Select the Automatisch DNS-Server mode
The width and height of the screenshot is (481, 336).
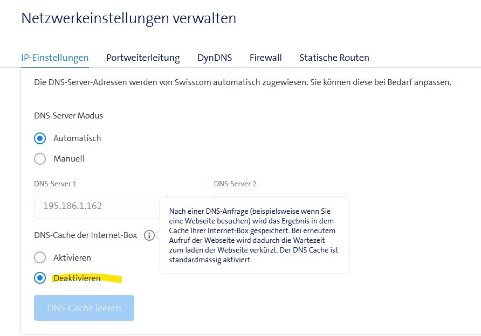click(39, 138)
